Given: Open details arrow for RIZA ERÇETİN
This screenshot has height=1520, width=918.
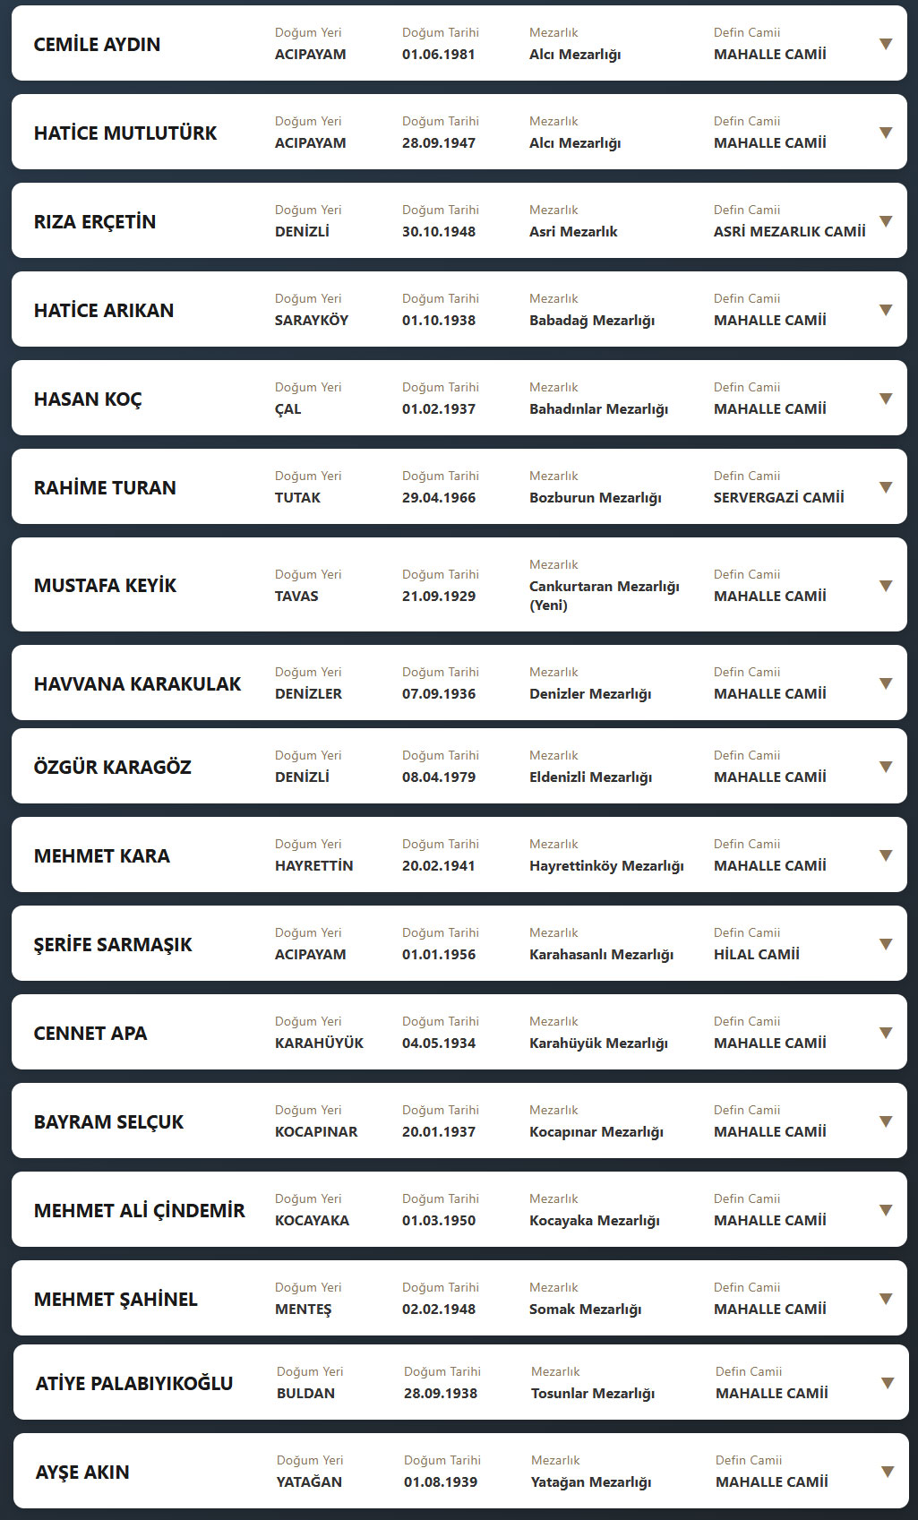Looking at the screenshot, I should [x=885, y=221].
